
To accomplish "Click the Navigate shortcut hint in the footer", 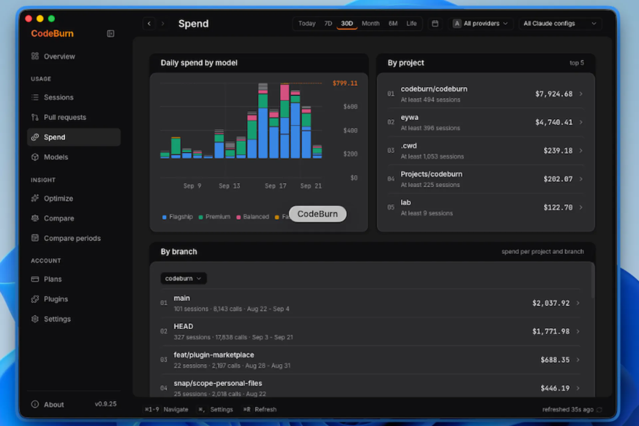I will click(166, 409).
